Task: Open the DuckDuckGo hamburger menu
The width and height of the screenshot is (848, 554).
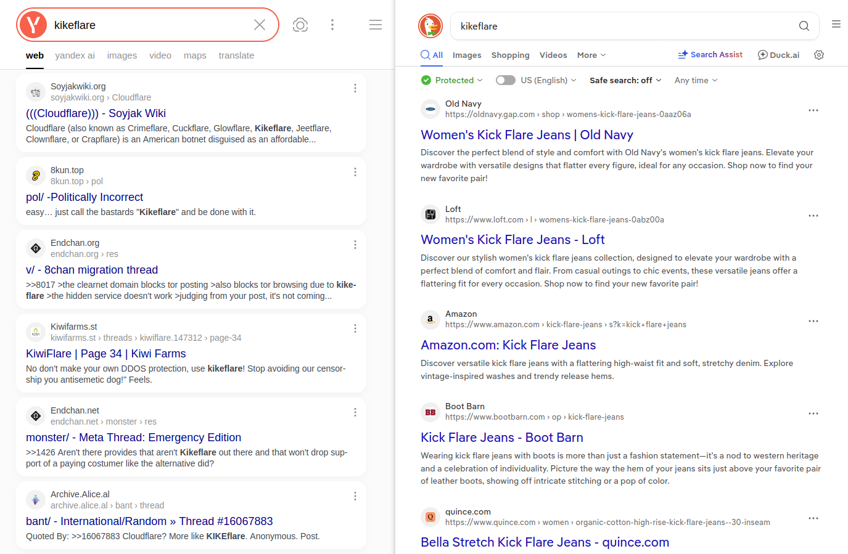Action: click(x=836, y=24)
